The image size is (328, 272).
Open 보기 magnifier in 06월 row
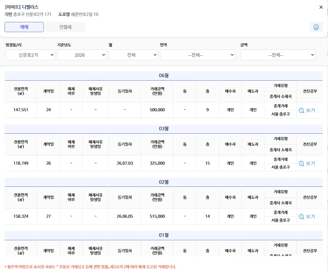pyautogui.click(x=307, y=110)
